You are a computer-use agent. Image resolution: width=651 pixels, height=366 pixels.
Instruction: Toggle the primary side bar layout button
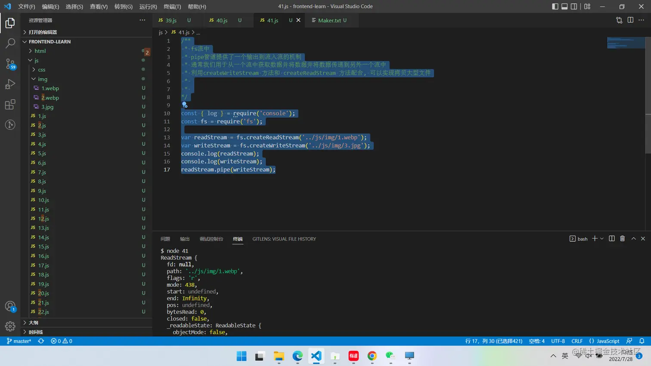tap(555, 6)
